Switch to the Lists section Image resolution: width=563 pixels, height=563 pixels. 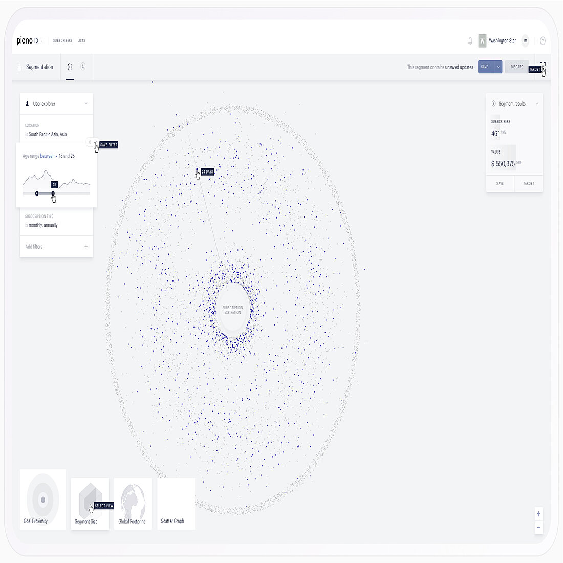point(81,40)
